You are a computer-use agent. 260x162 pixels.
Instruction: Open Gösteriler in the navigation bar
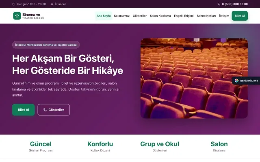(x=140, y=16)
